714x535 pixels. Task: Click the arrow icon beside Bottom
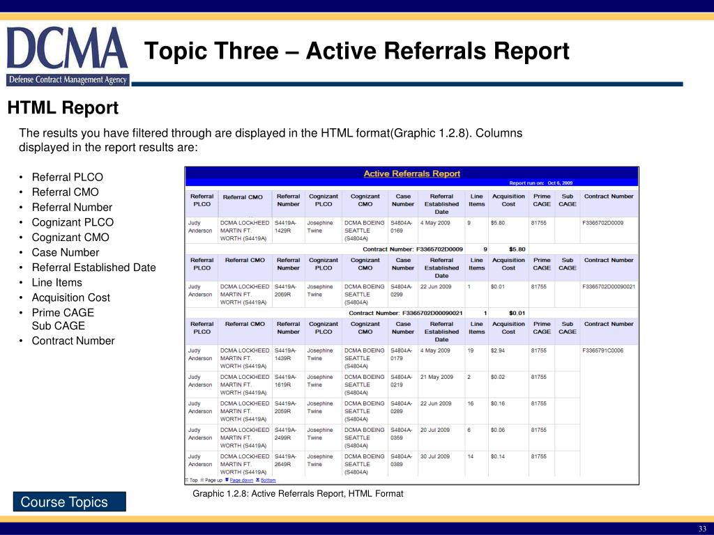pos(258,480)
